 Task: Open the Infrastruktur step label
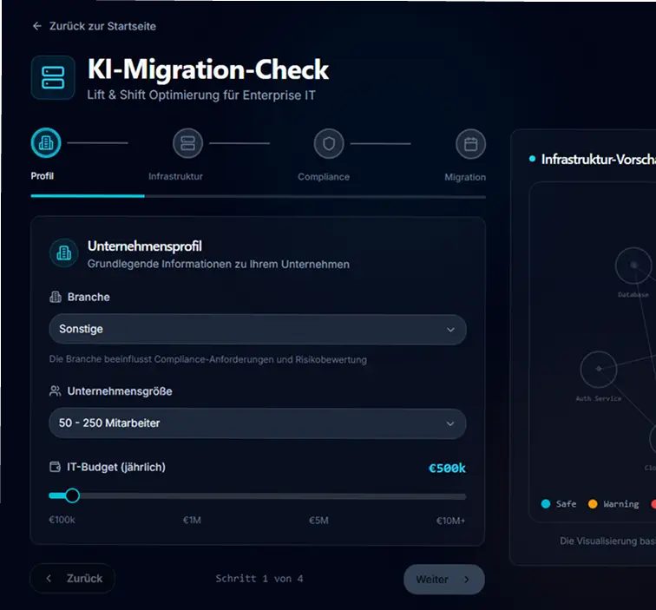(175, 176)
